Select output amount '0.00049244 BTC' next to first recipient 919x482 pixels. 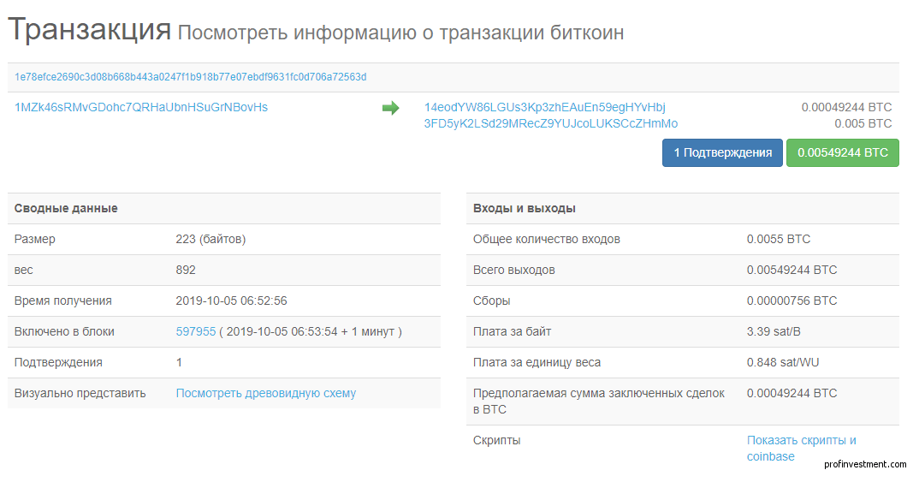click(846, 107)
